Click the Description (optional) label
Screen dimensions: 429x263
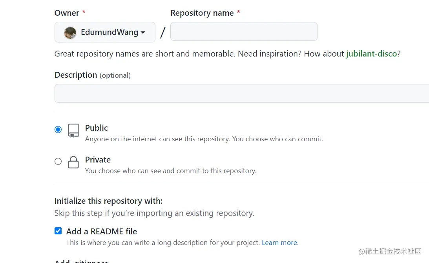click(92, 75)
